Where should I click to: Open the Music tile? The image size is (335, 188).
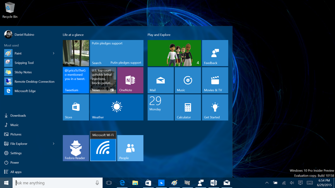188,80
